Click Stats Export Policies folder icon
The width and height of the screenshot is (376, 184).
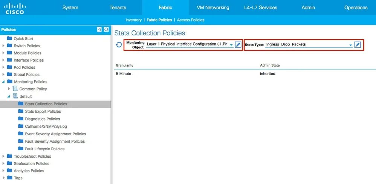tap(21, 111)
